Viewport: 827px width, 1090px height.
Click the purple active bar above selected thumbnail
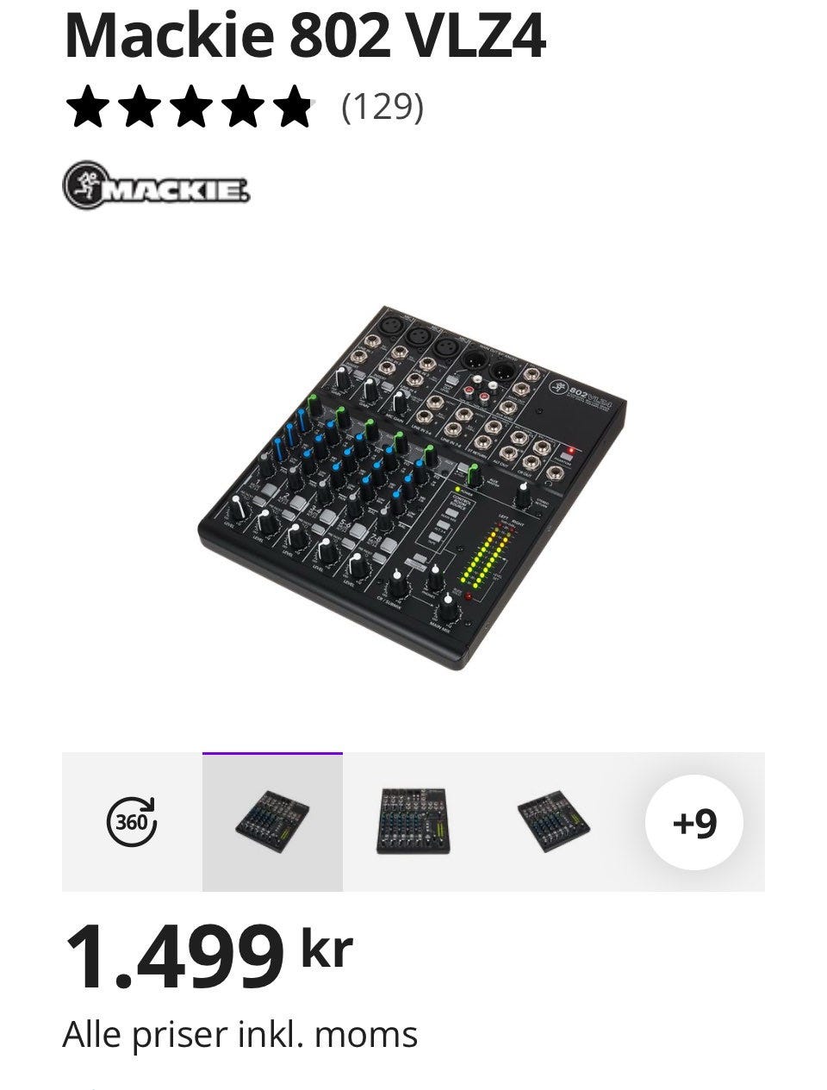[272, 754]
